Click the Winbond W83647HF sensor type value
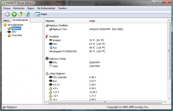This screenshot has width=173, height=111. (106, 29)
